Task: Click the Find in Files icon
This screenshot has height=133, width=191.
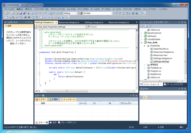Action: [81, 13]
